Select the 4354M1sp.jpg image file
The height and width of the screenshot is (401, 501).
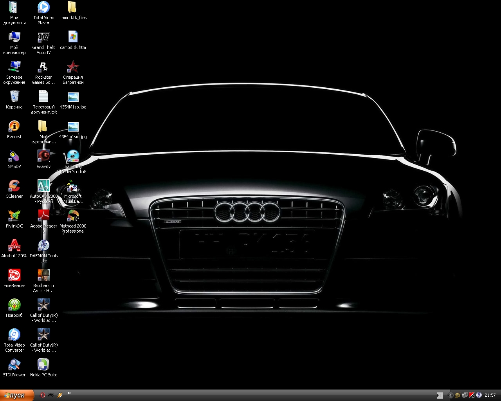(73, 97)
